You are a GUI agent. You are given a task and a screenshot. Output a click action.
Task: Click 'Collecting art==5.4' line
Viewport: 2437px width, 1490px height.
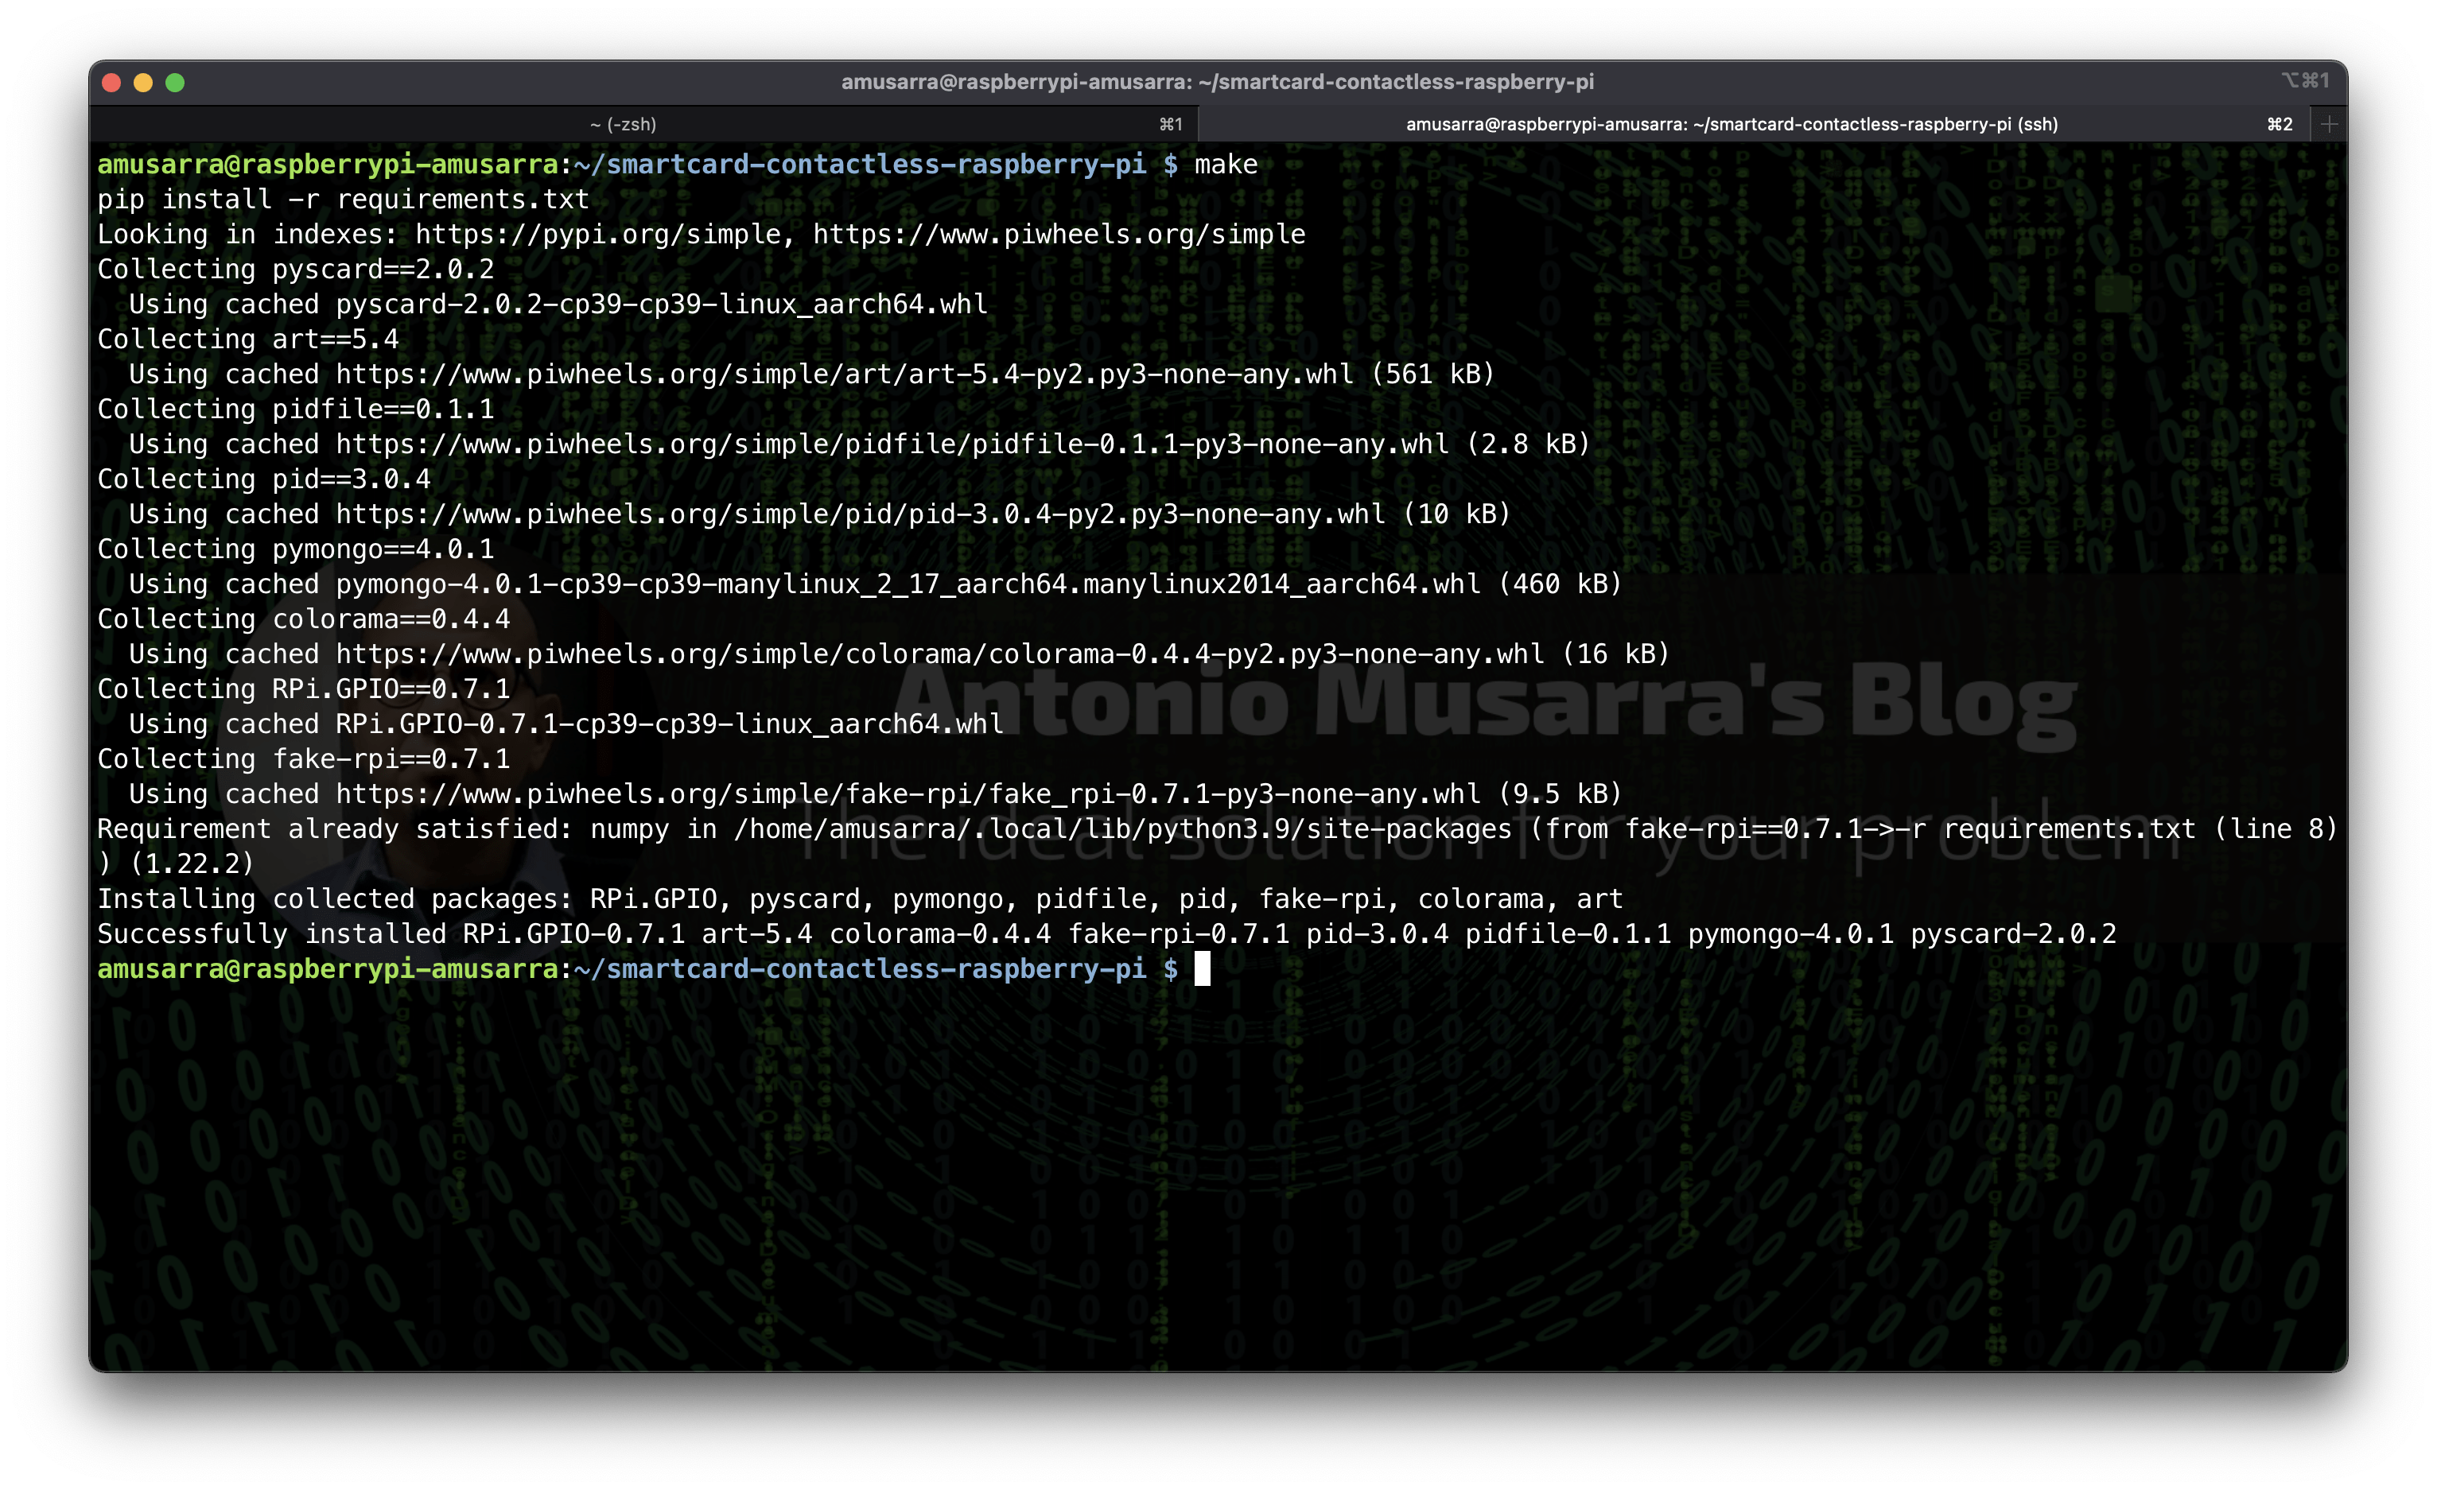point(248,340)
